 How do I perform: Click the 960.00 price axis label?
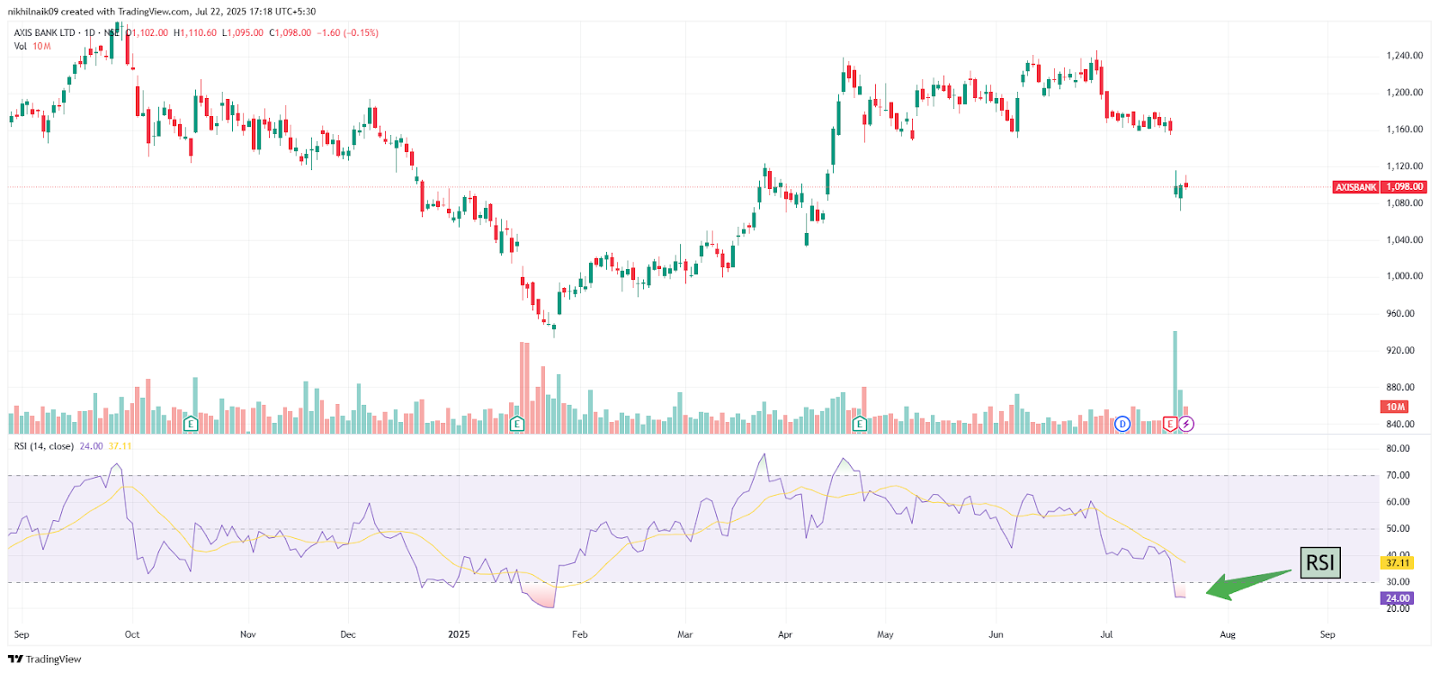[x=1400, y=314]
